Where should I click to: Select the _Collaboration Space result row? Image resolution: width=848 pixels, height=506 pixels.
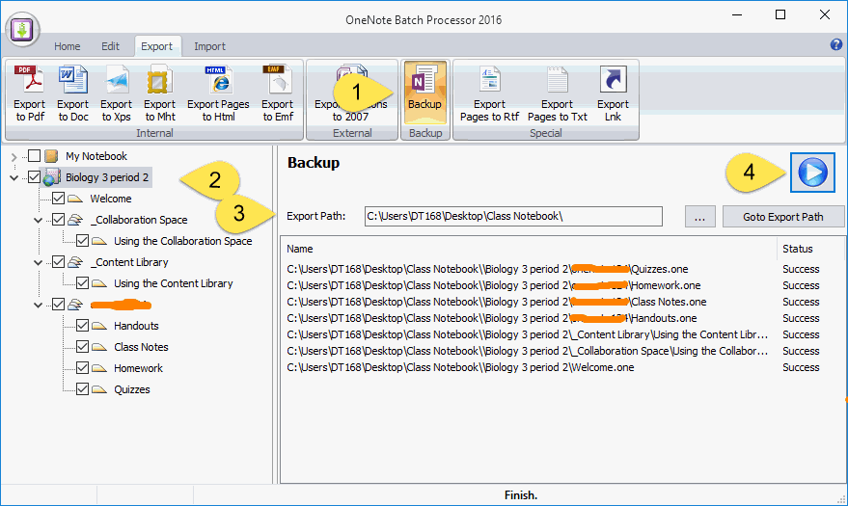[562, 351]
